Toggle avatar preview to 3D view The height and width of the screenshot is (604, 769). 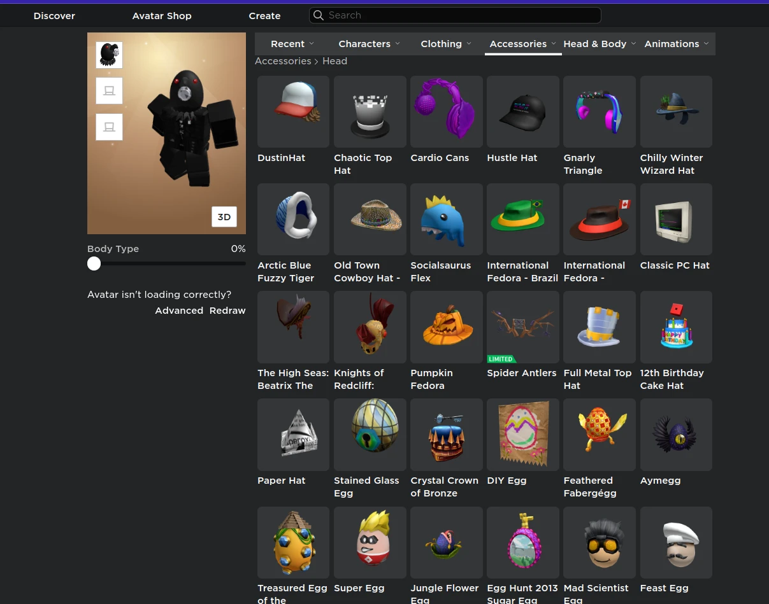[224, 217]
